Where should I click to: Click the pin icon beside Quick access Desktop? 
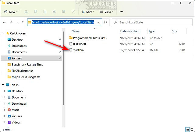click(60, 40)
